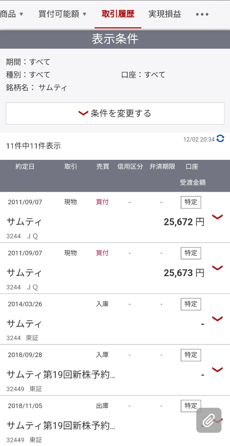The height and width of the screenshot is (446, 230).
Task: Tap the 売買 column header
Action: [x=102, y=167]
